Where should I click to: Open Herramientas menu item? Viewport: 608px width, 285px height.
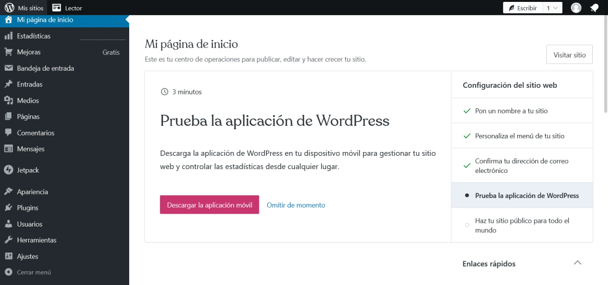[x=65, y=240]
